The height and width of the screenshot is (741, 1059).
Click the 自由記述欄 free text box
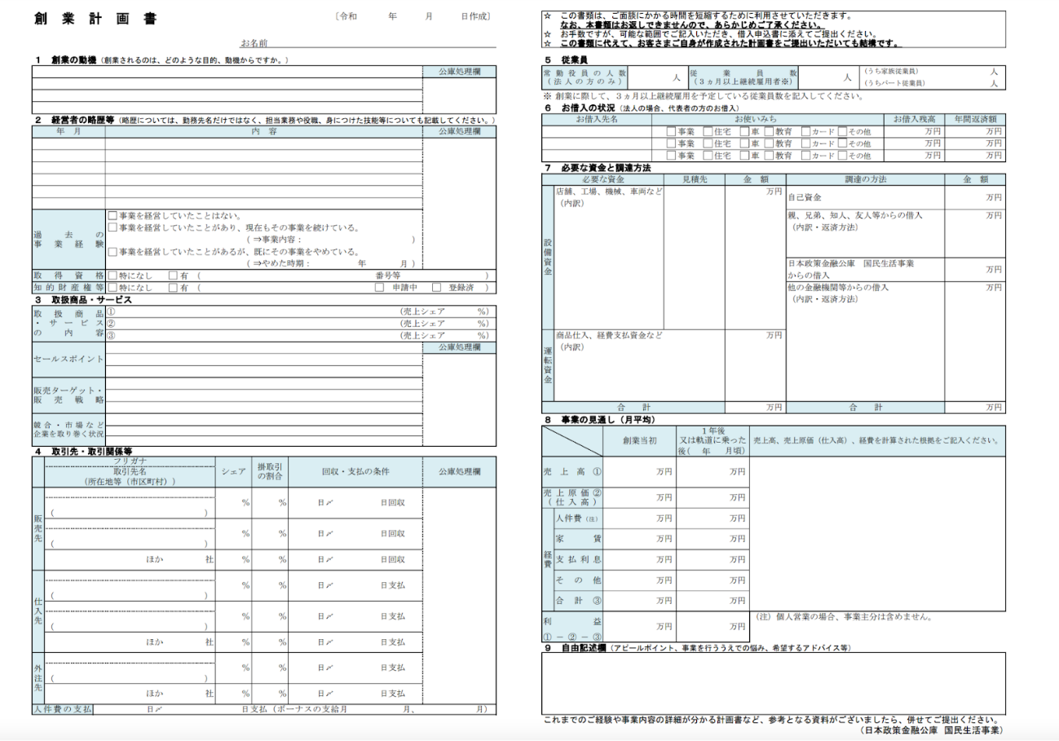[773, 683]
